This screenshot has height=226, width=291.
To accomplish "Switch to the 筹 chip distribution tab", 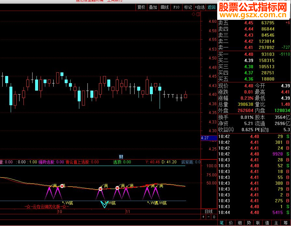I will tap(285, 223).
